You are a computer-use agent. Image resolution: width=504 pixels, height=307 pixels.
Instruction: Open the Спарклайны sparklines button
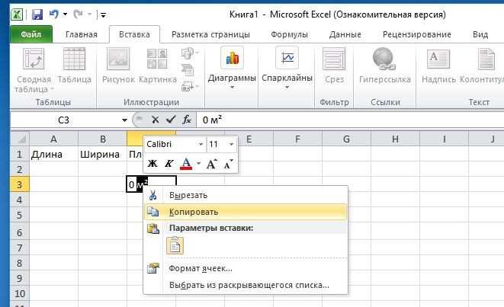(287, 69)
